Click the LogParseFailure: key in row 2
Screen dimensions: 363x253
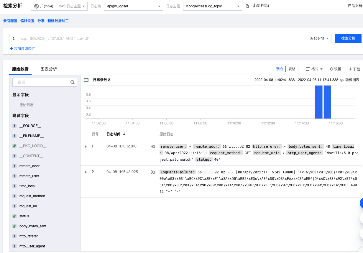[x=178, y=172]
